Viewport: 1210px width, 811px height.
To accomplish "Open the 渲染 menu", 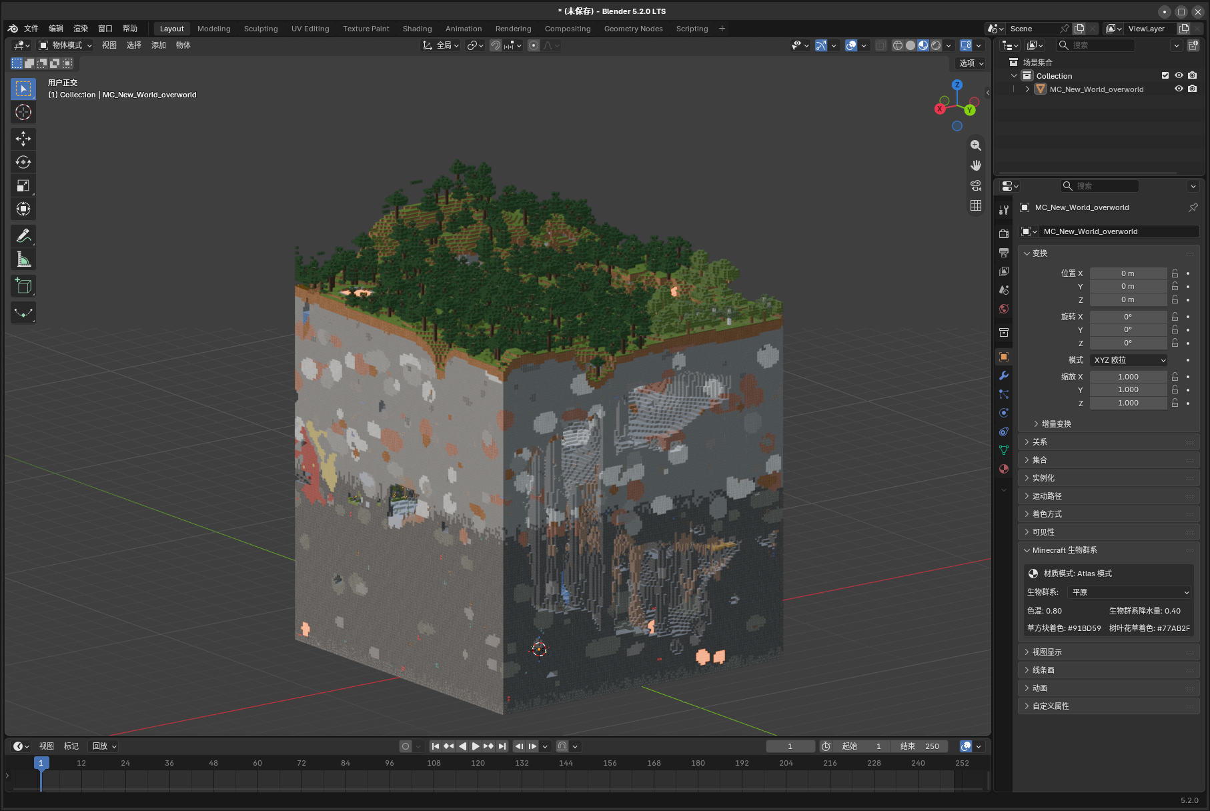I will (x=81, y=29).
